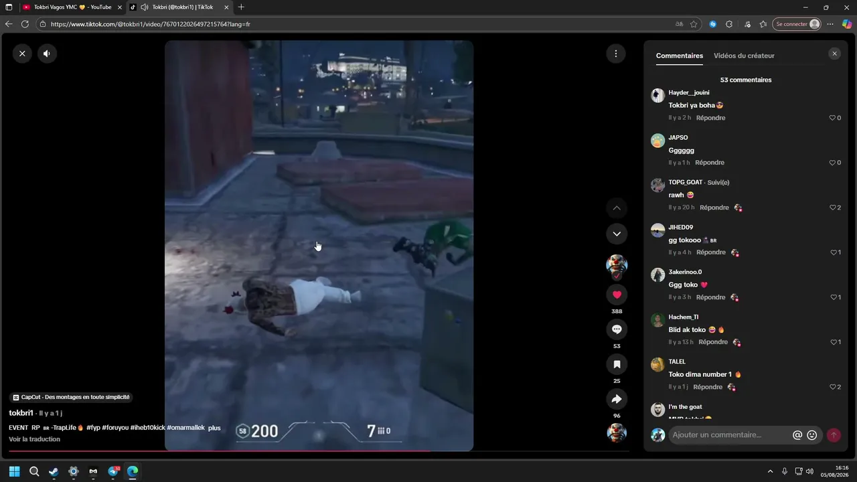Like the video with the red heart
Image resolution: width=857 pixels, height=482 pixels.
[x=617, y=295]
